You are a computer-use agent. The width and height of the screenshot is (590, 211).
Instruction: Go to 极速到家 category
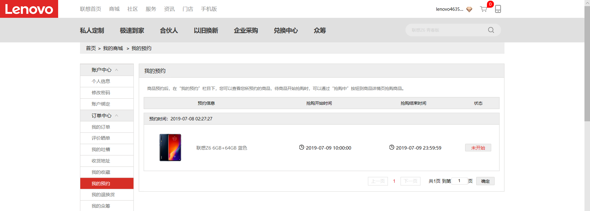click(132, 30)
